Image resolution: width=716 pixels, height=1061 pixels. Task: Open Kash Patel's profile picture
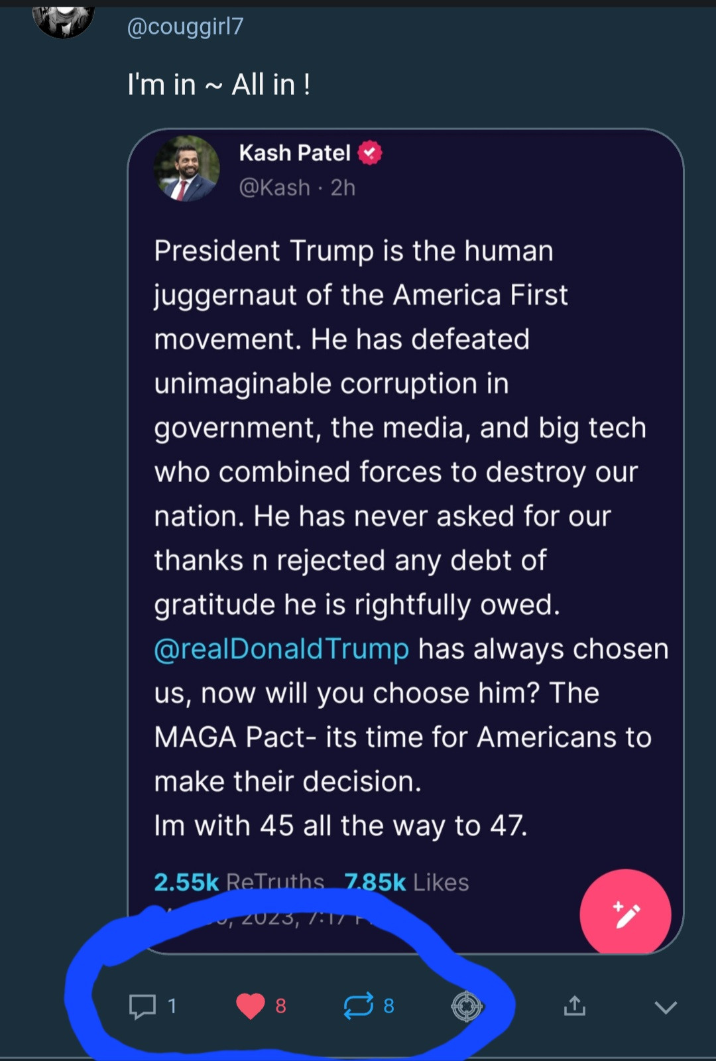(186, 169)
